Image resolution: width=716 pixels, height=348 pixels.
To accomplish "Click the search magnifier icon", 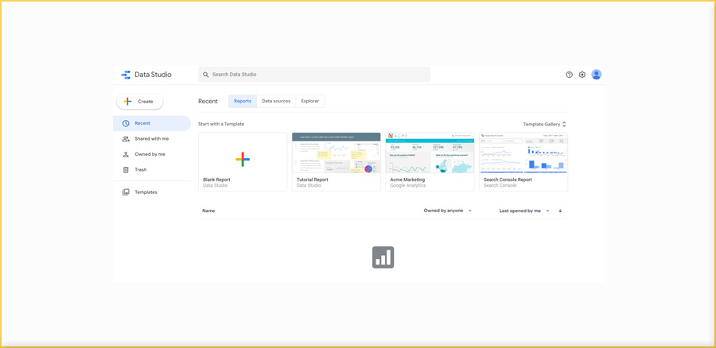I will point(206,75).
